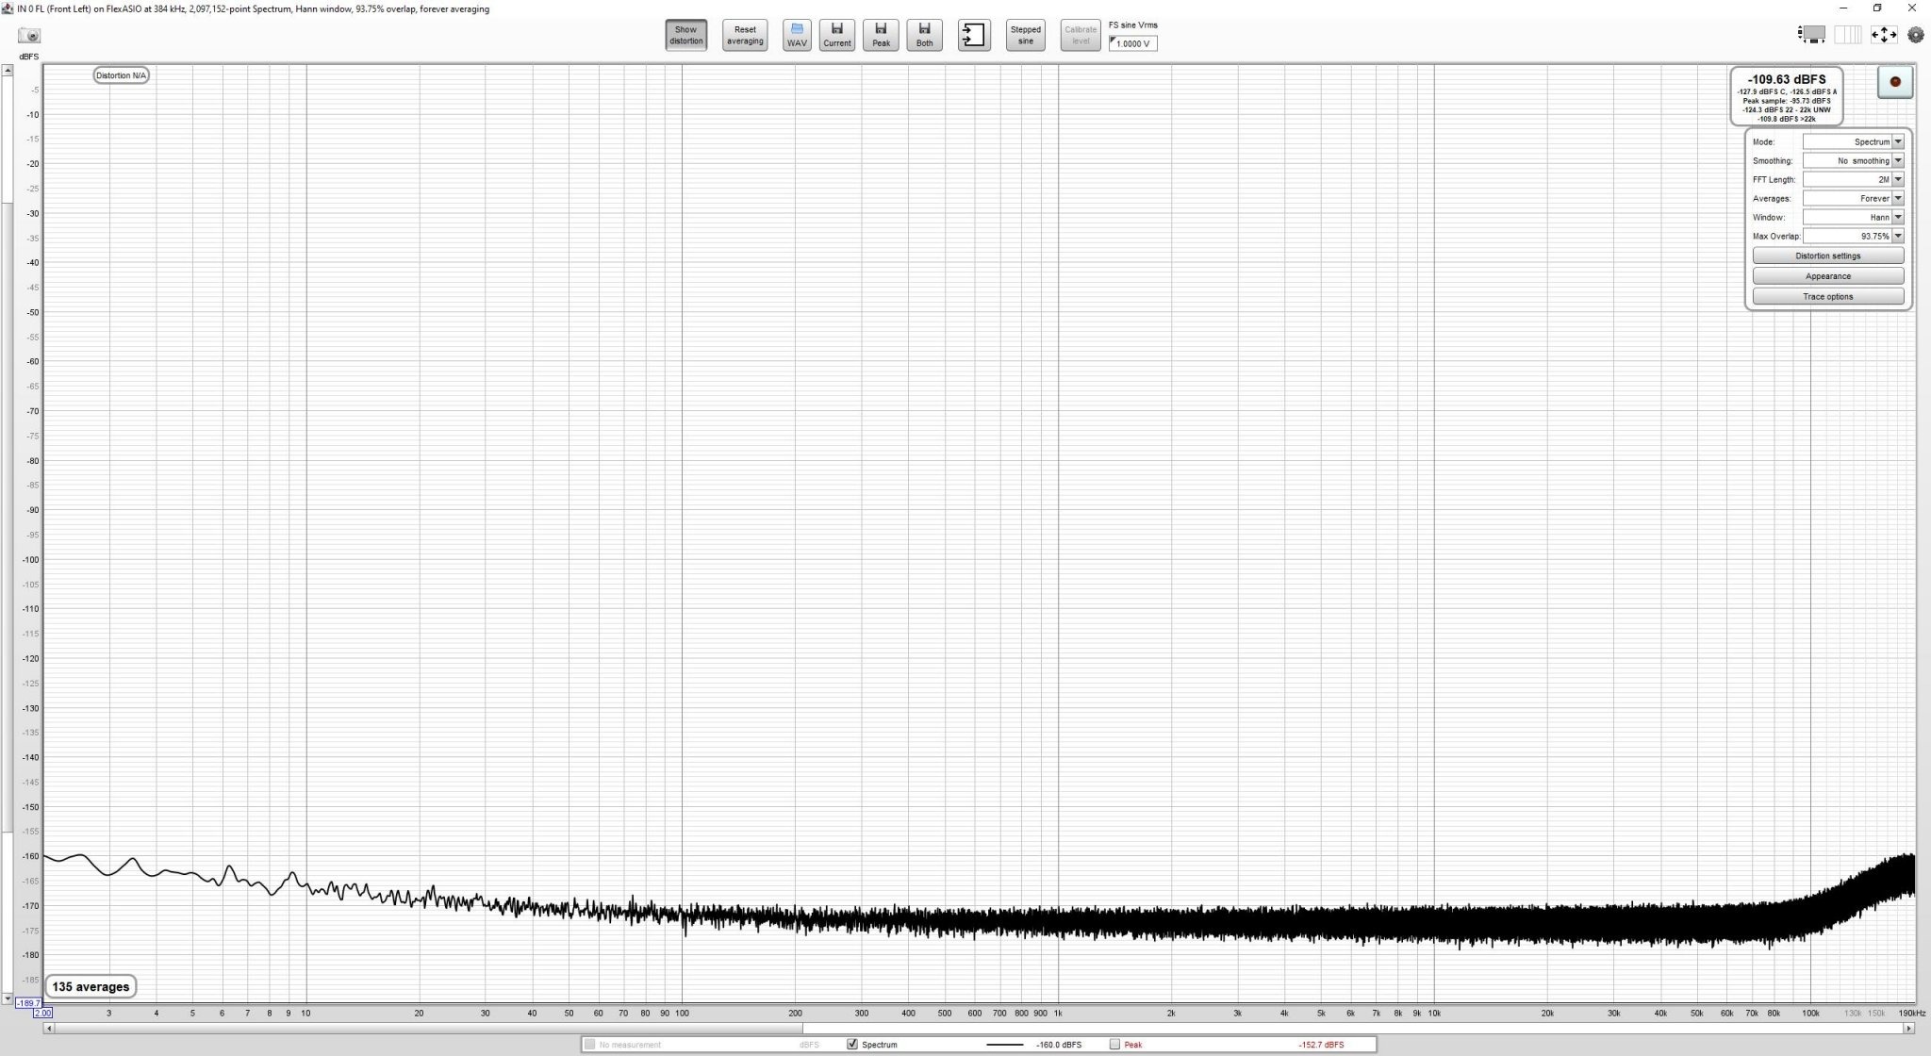This screenshot has height=1056, width=1931.
Task: Click the Distortion N/A label
Action: point(121,75)
